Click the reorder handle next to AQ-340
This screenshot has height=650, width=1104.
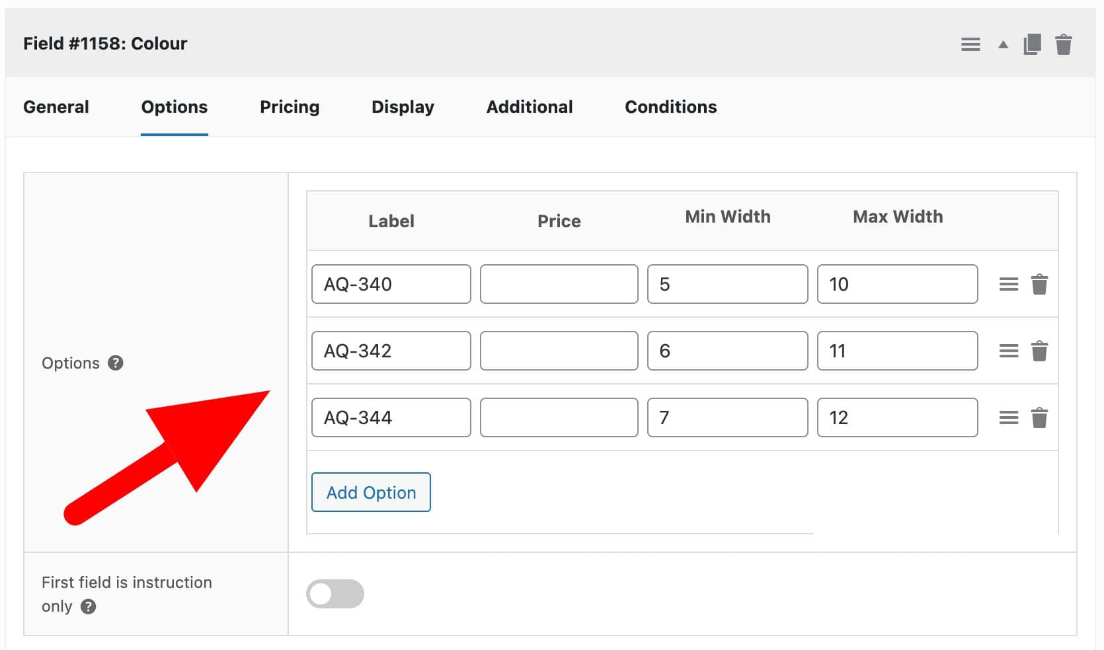[x=1008, y=284]
